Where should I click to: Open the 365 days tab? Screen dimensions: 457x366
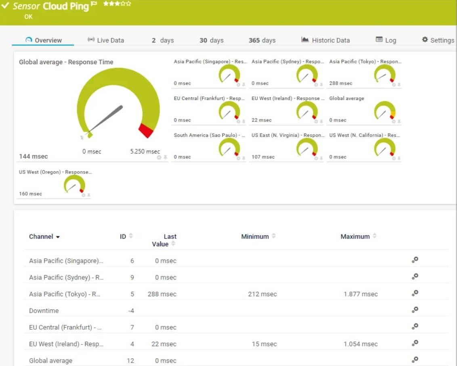pyautogui.click(x=262, y=40)
